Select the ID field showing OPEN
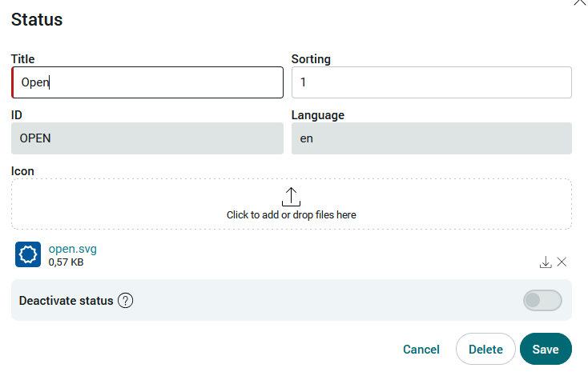Screen dimensions: 588x376 point(147,138)
